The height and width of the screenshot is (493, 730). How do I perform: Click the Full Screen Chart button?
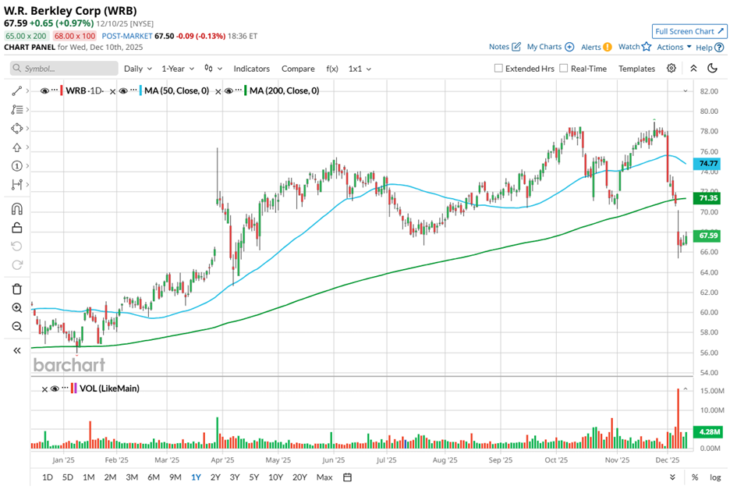pyautogui.click(x=689, y=31)
